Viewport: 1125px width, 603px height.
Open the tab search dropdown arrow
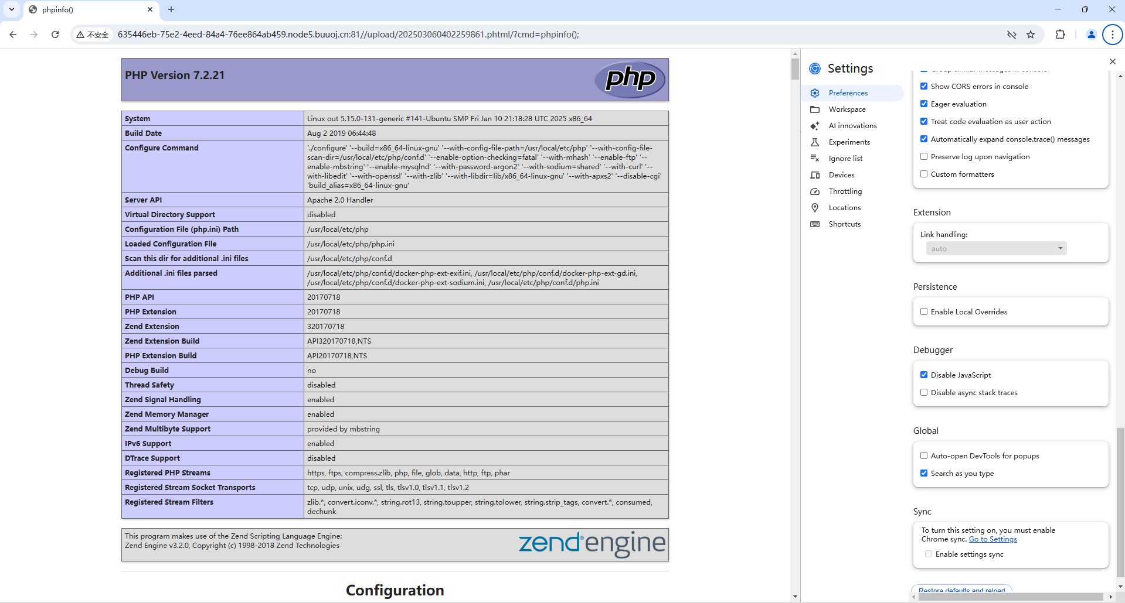(12, 9)
